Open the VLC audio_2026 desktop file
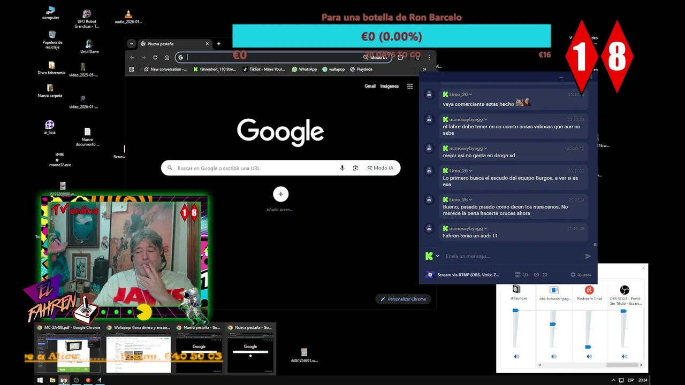 [x=128, y=17]
